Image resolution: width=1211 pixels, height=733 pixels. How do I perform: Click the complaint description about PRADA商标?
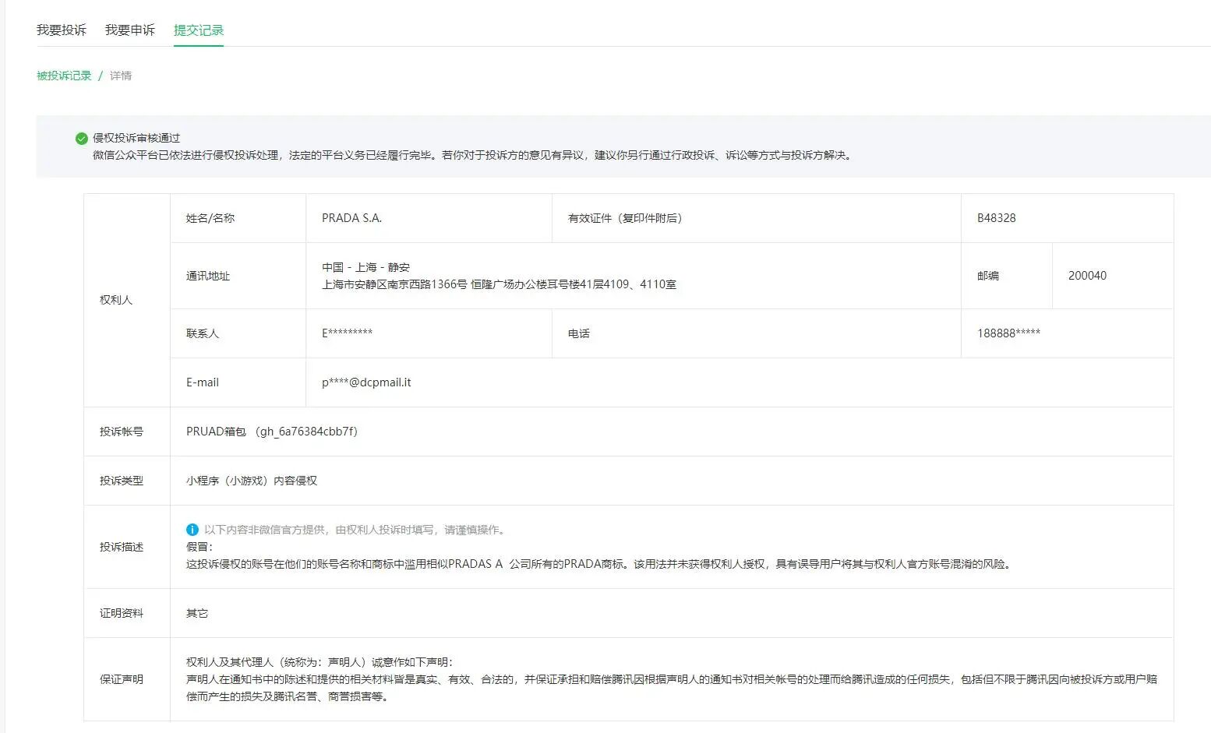(600, 564)
